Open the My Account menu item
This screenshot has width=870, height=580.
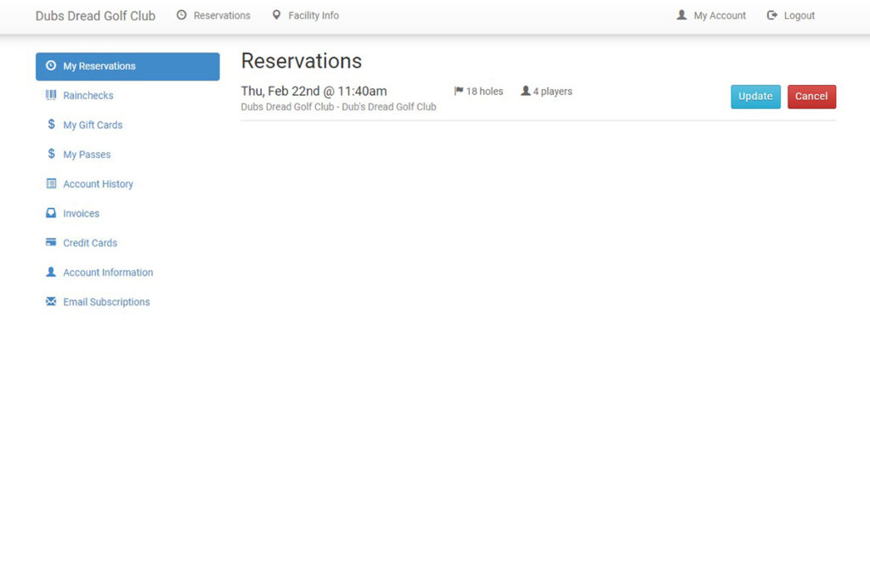(x=711, y=15)
